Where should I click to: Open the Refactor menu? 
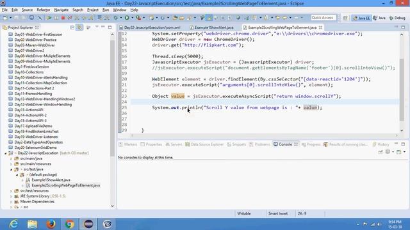pyautogui.click(x=44, y=10)
